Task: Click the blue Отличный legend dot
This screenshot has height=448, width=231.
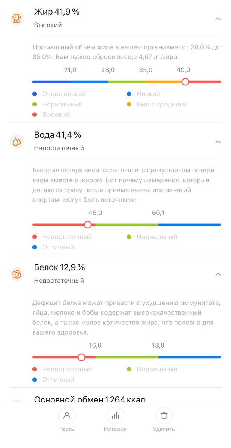Action: [34, 247]
